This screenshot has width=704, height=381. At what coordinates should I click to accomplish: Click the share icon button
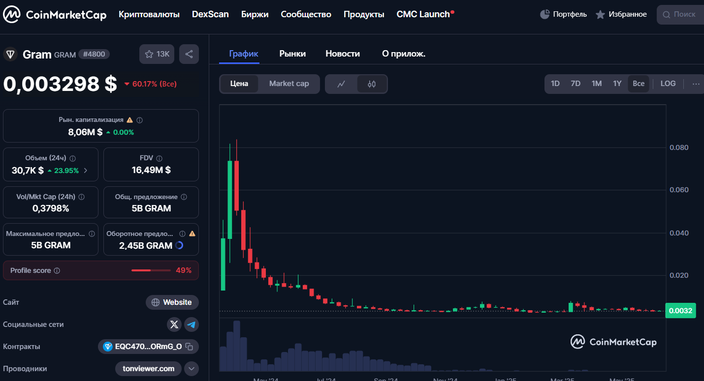(189, 54)
